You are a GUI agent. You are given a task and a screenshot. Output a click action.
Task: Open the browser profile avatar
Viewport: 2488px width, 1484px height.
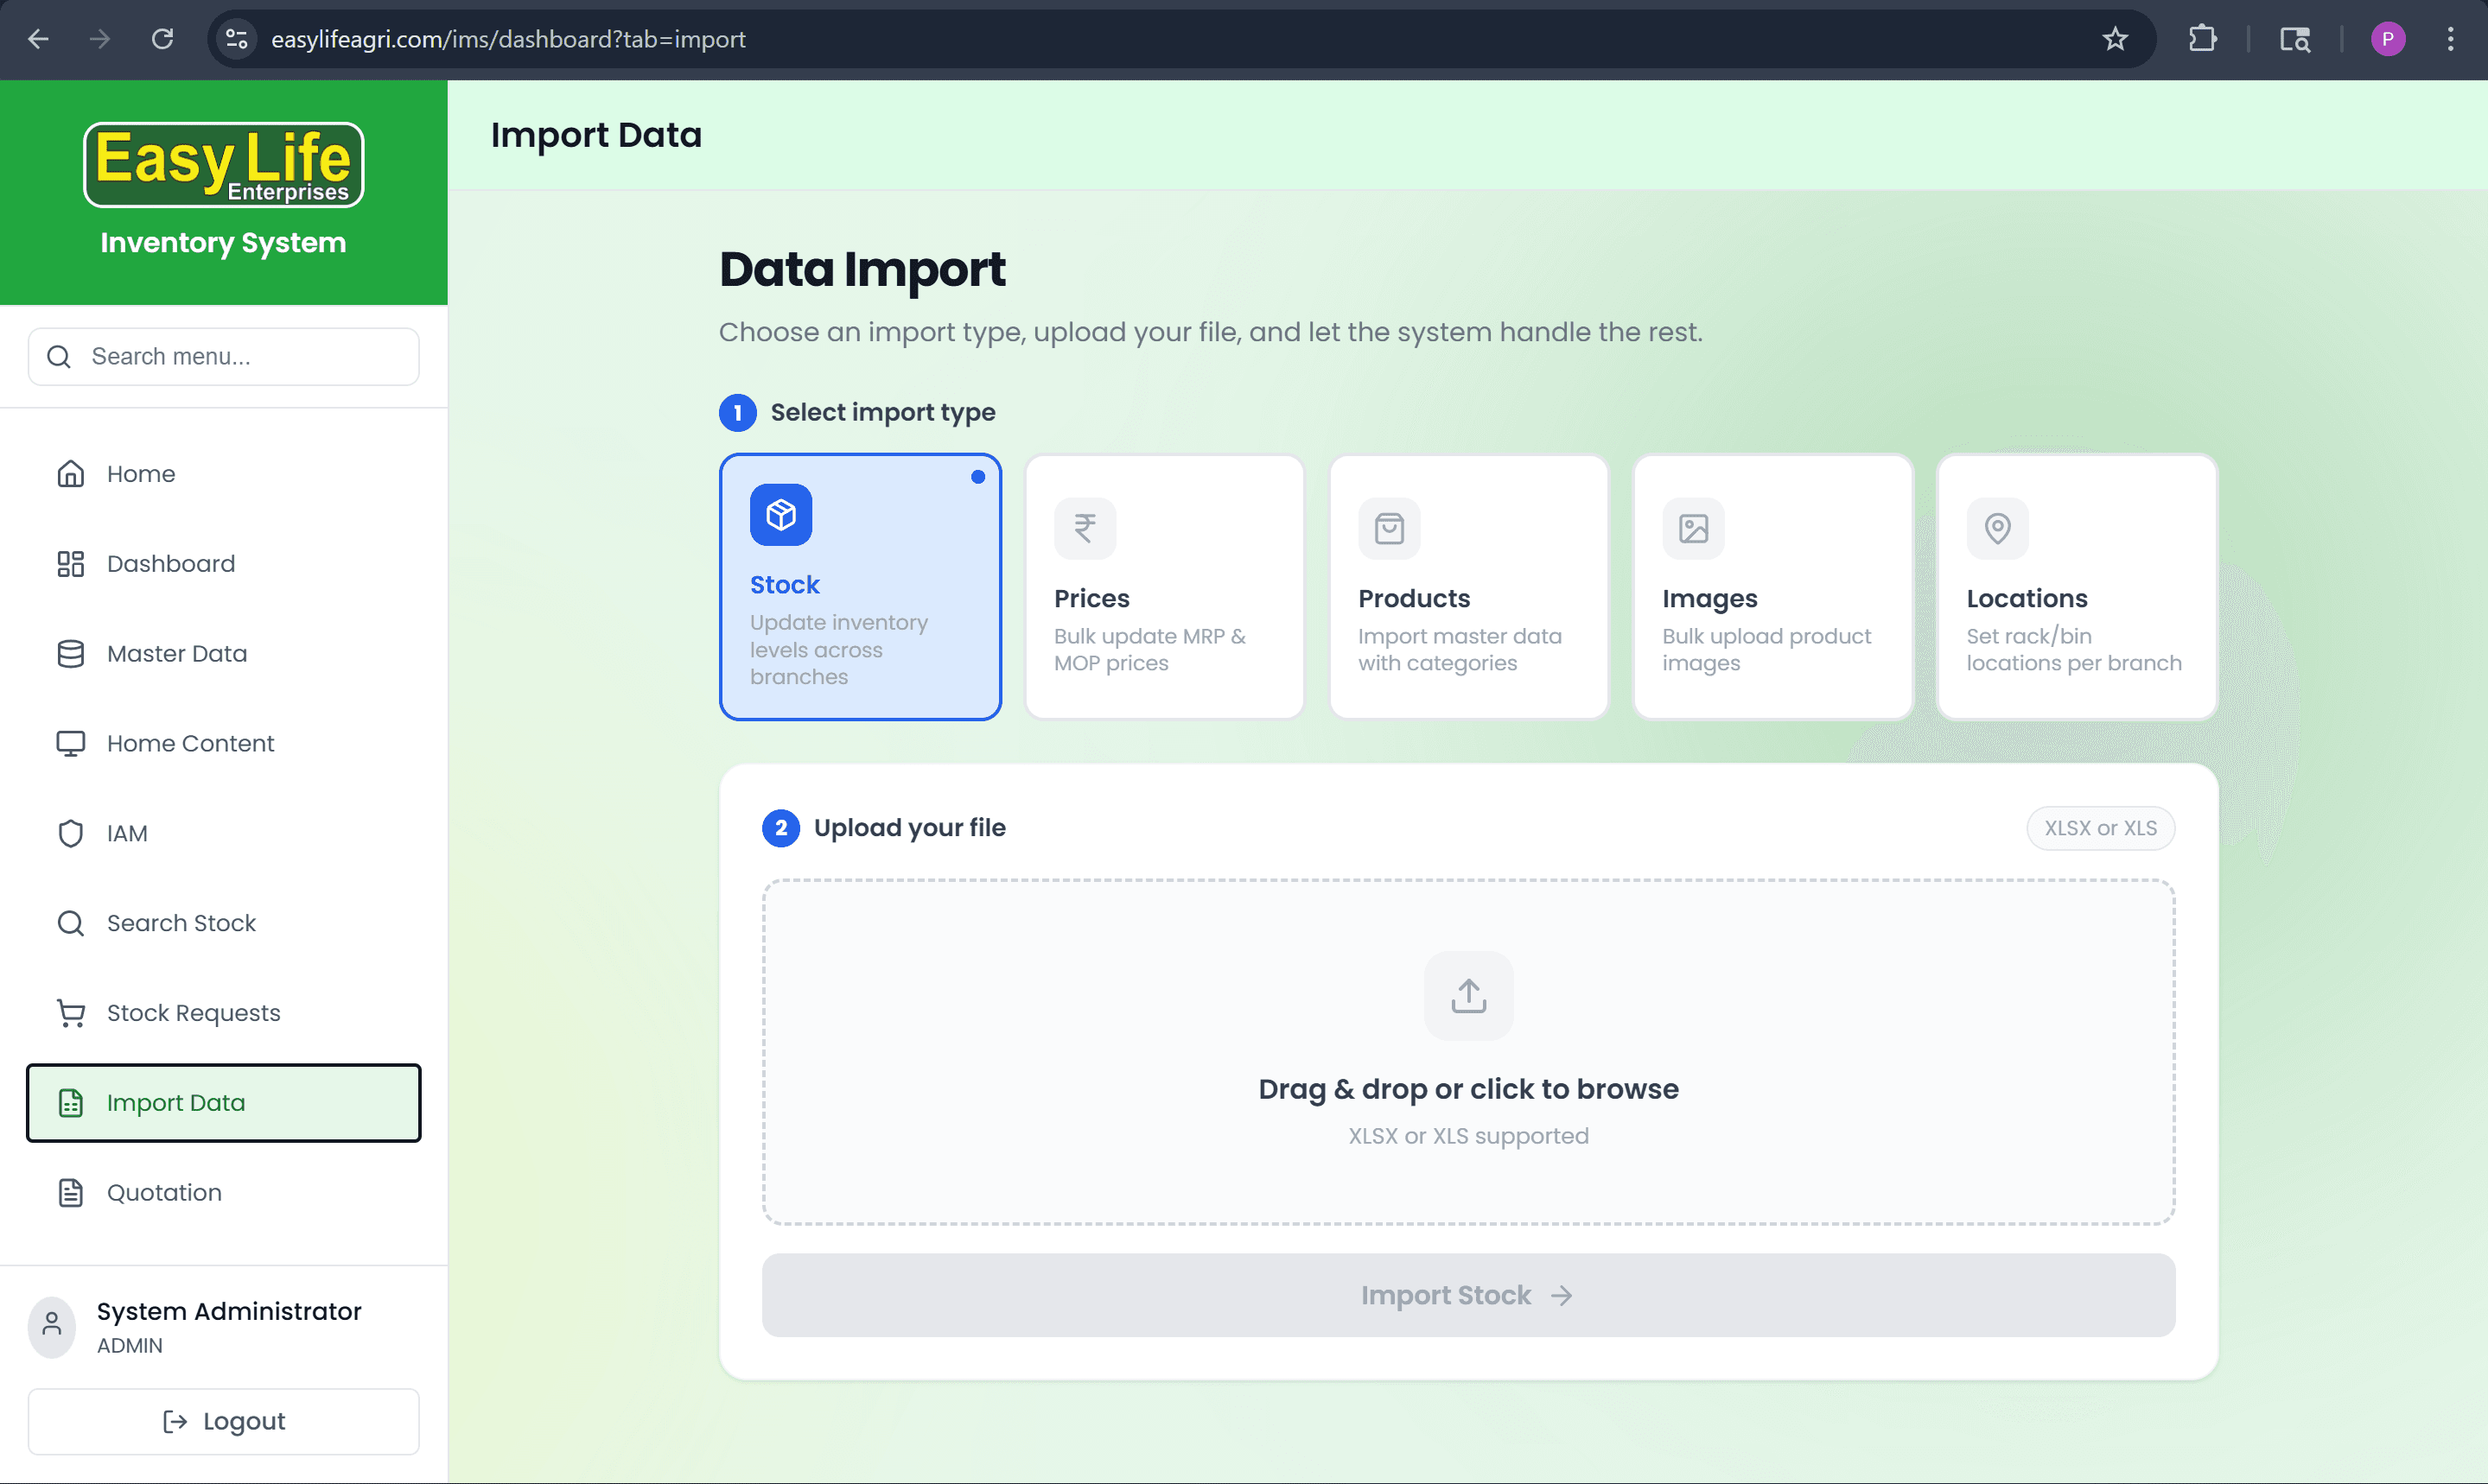tap(2389, 39)
